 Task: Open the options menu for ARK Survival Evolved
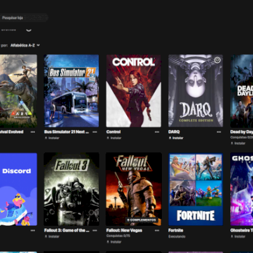tap(33, 132)
